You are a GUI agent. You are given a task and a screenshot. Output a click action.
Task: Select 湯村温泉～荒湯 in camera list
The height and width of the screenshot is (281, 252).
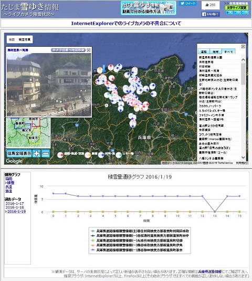point(209,71)
